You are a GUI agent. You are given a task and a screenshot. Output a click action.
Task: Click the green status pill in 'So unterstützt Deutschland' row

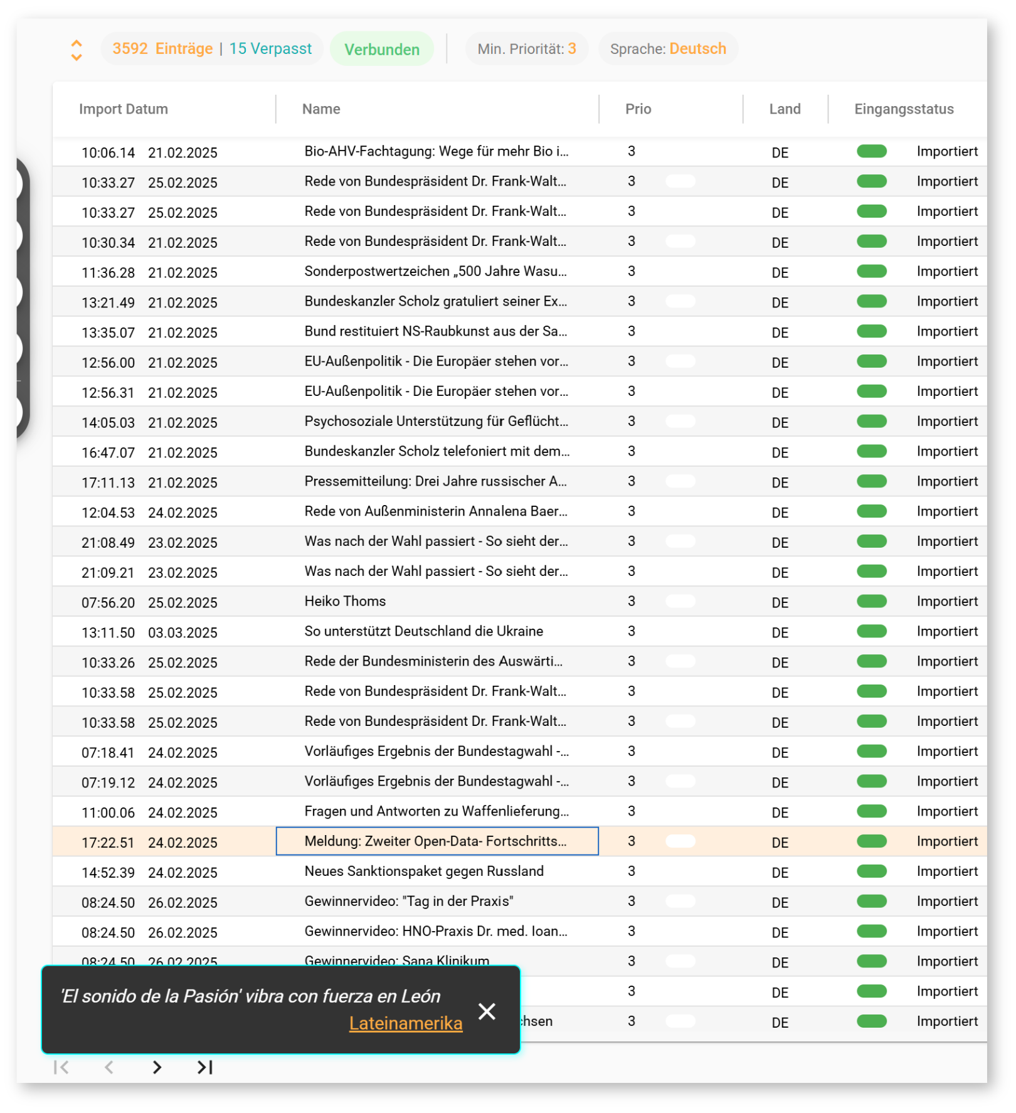point(872,631)
